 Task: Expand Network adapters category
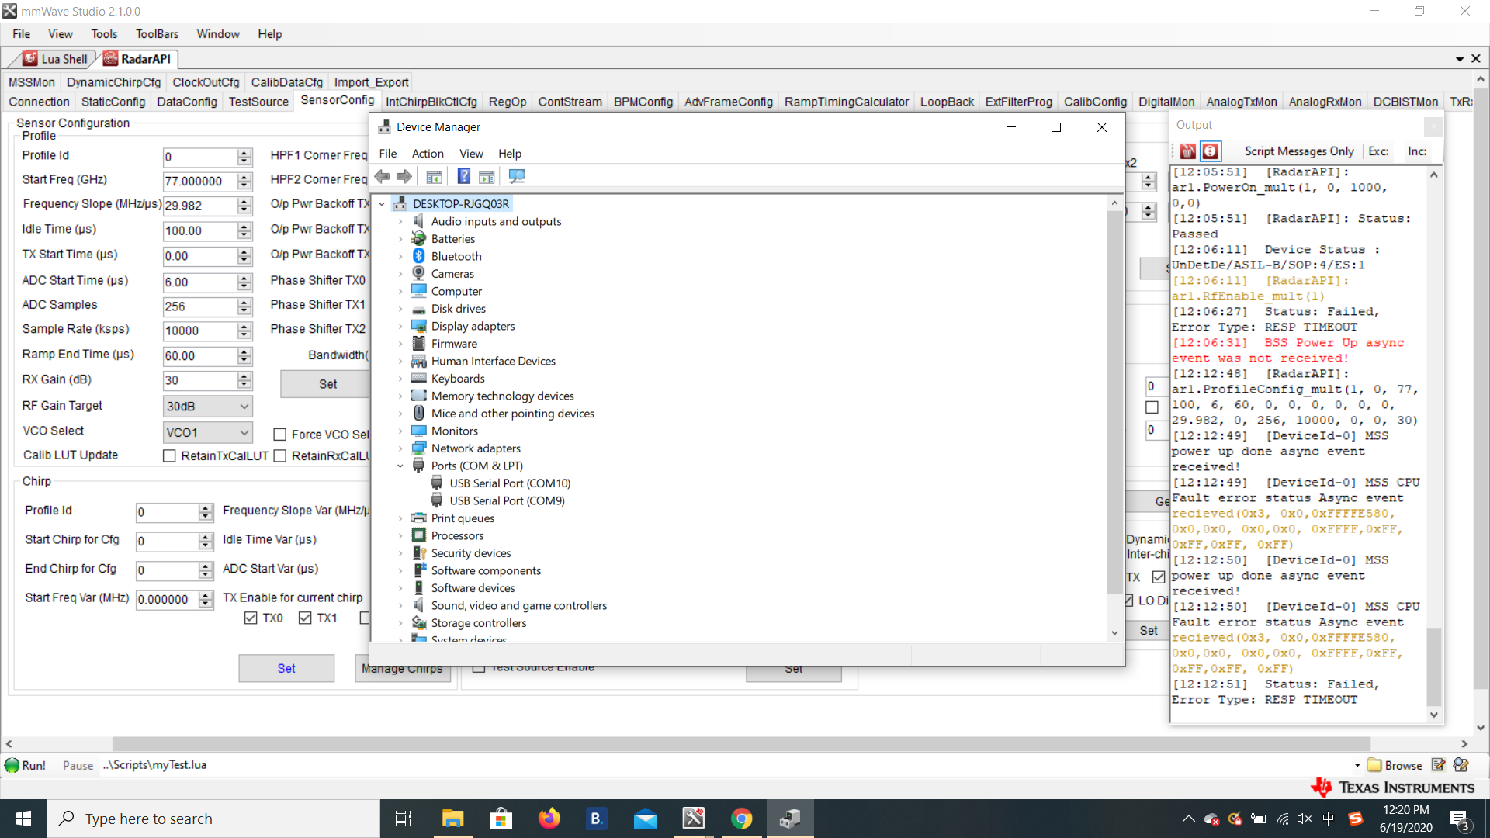tap(400, 448)
